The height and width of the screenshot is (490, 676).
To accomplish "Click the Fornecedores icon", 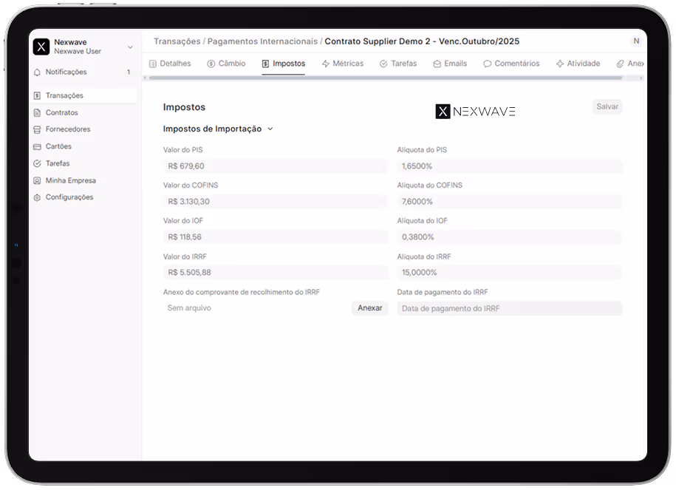I will pos(38,129).
